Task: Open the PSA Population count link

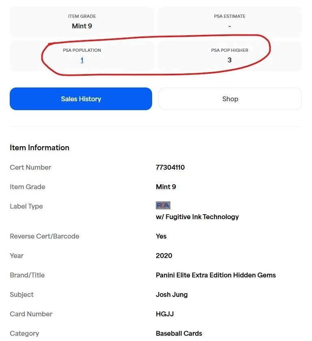Action: [x=82, y=60]
